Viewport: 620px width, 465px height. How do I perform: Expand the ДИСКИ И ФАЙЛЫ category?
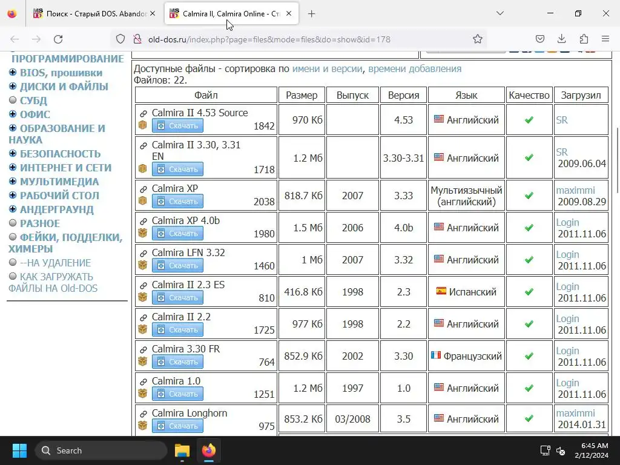pos(13,86)
